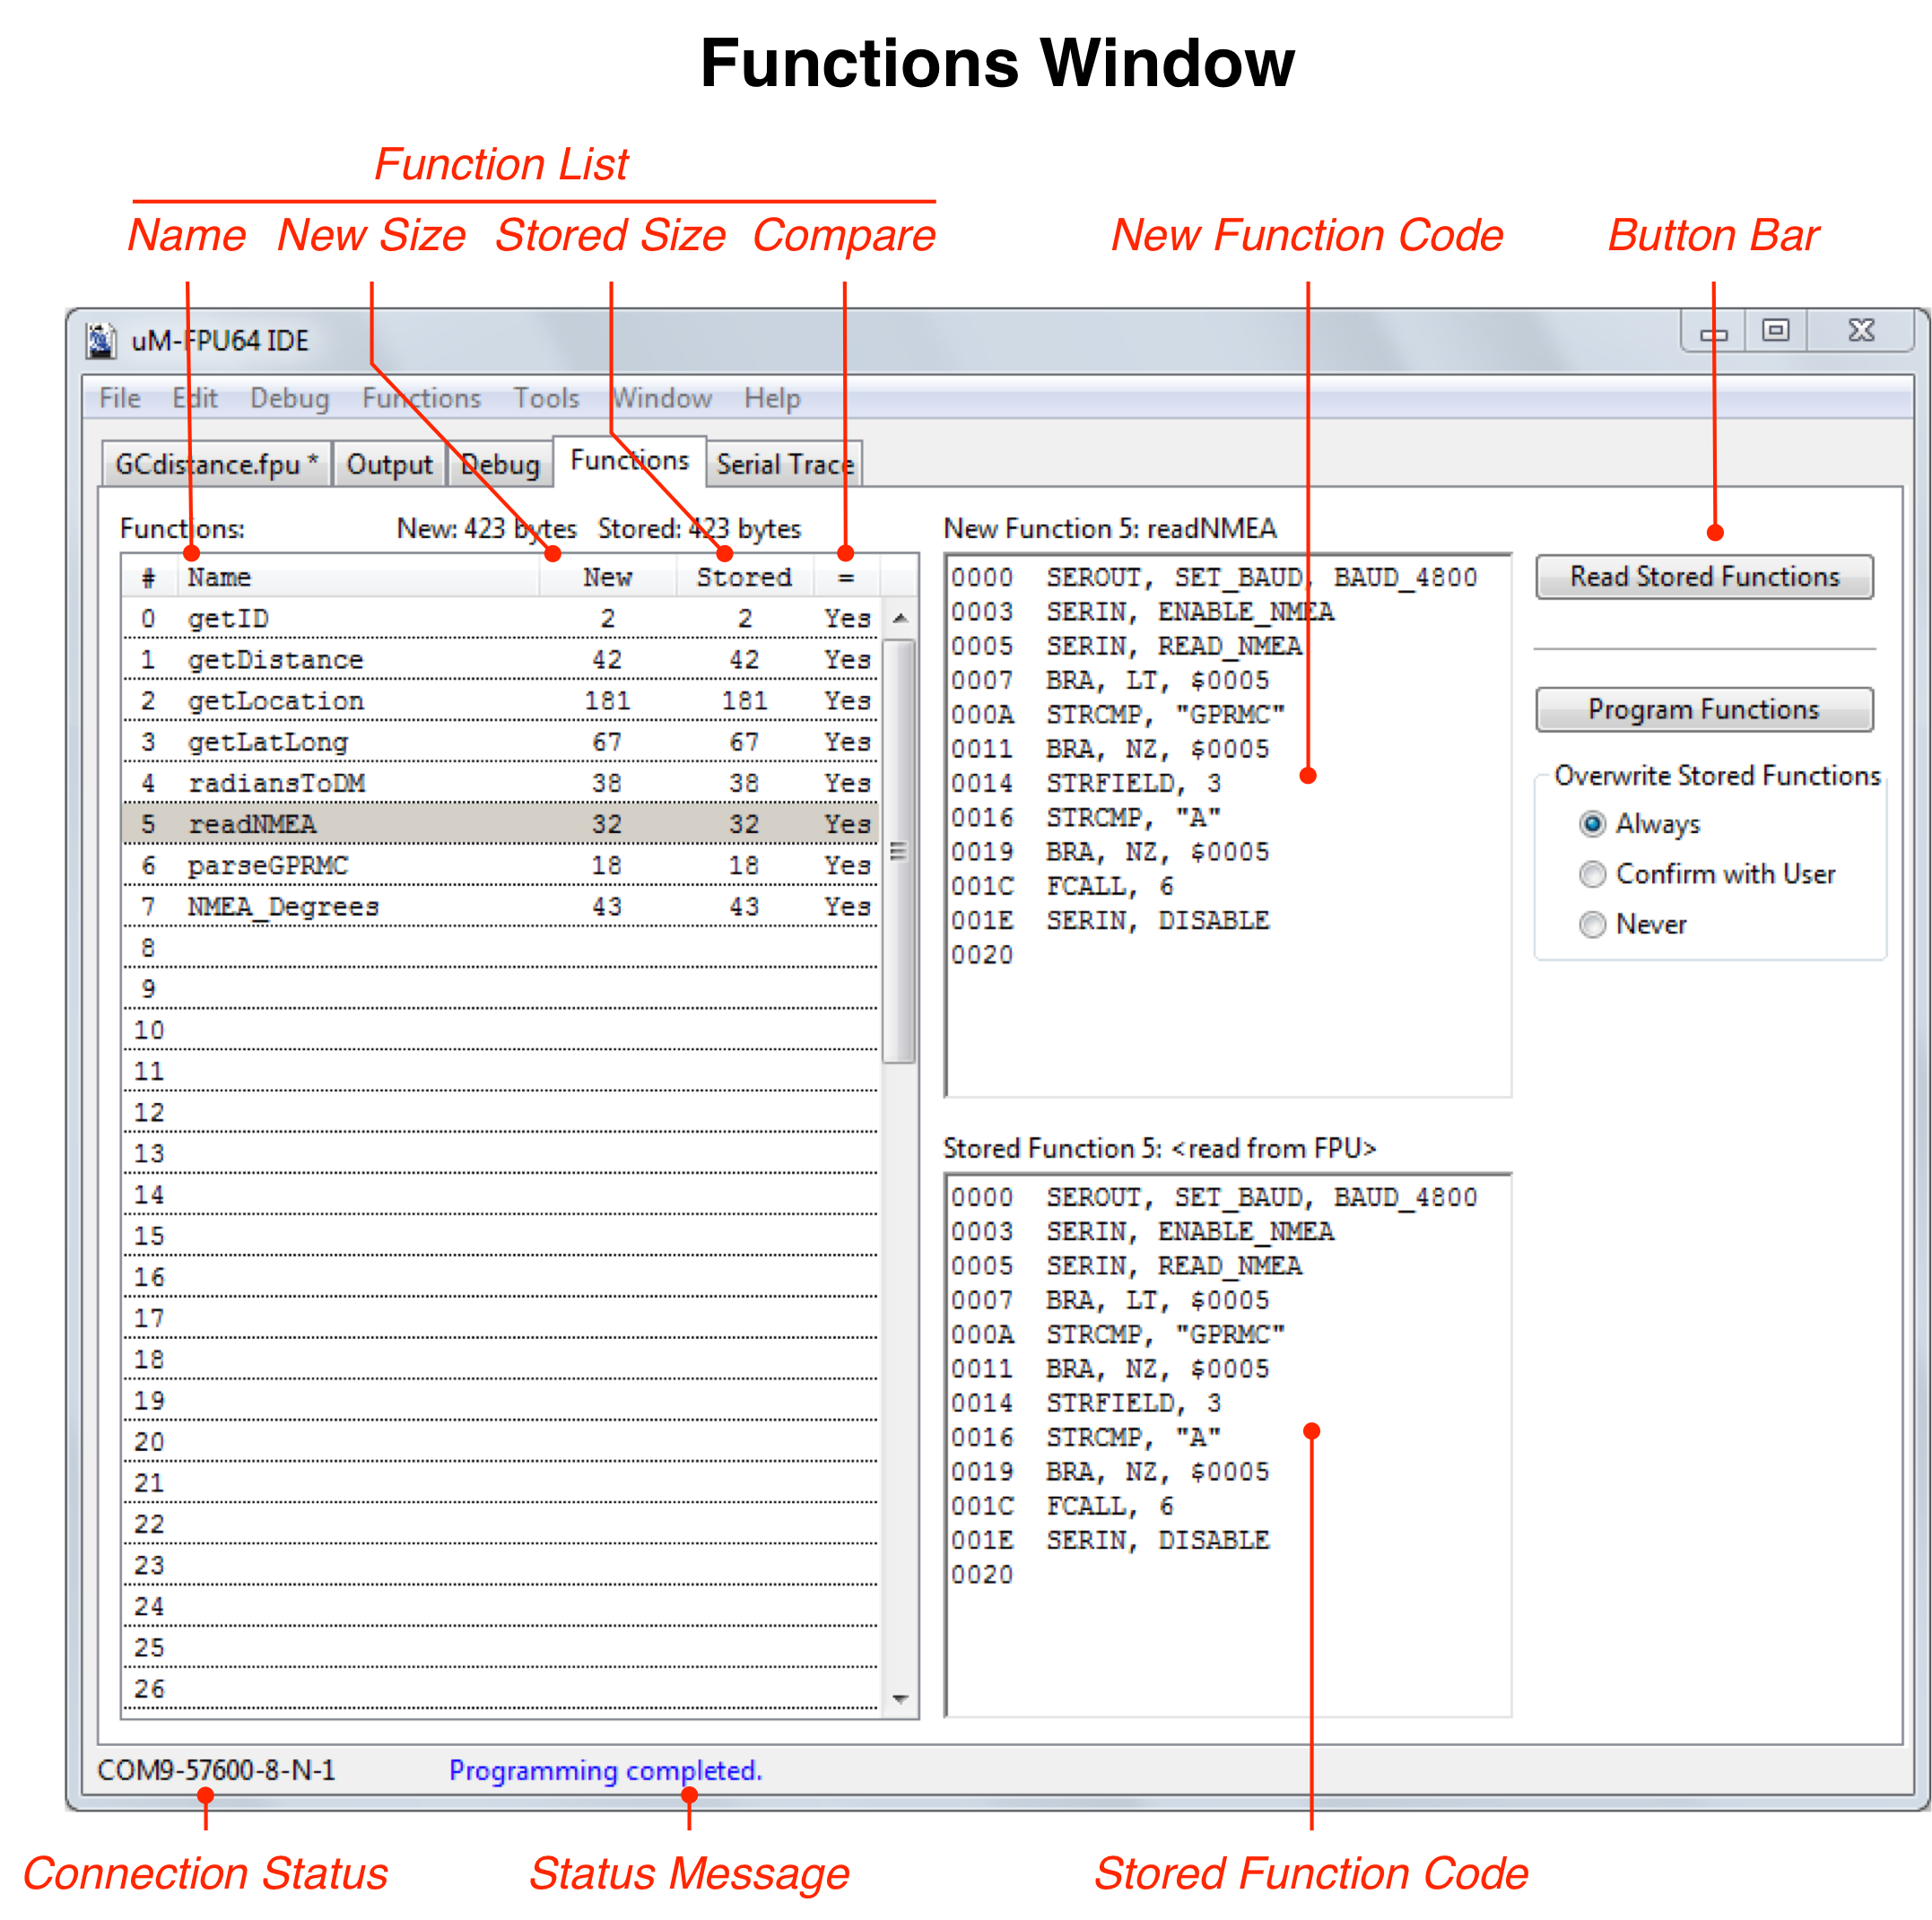The width and height of the screenshot is (1932, 1920).
Task: Click the Name column header
Action: pos(358,577)
